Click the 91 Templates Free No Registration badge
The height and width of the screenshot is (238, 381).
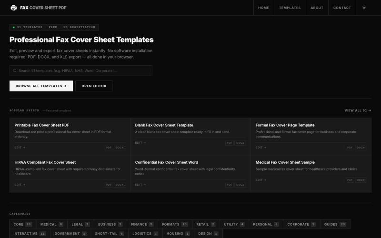coord(54,27)
